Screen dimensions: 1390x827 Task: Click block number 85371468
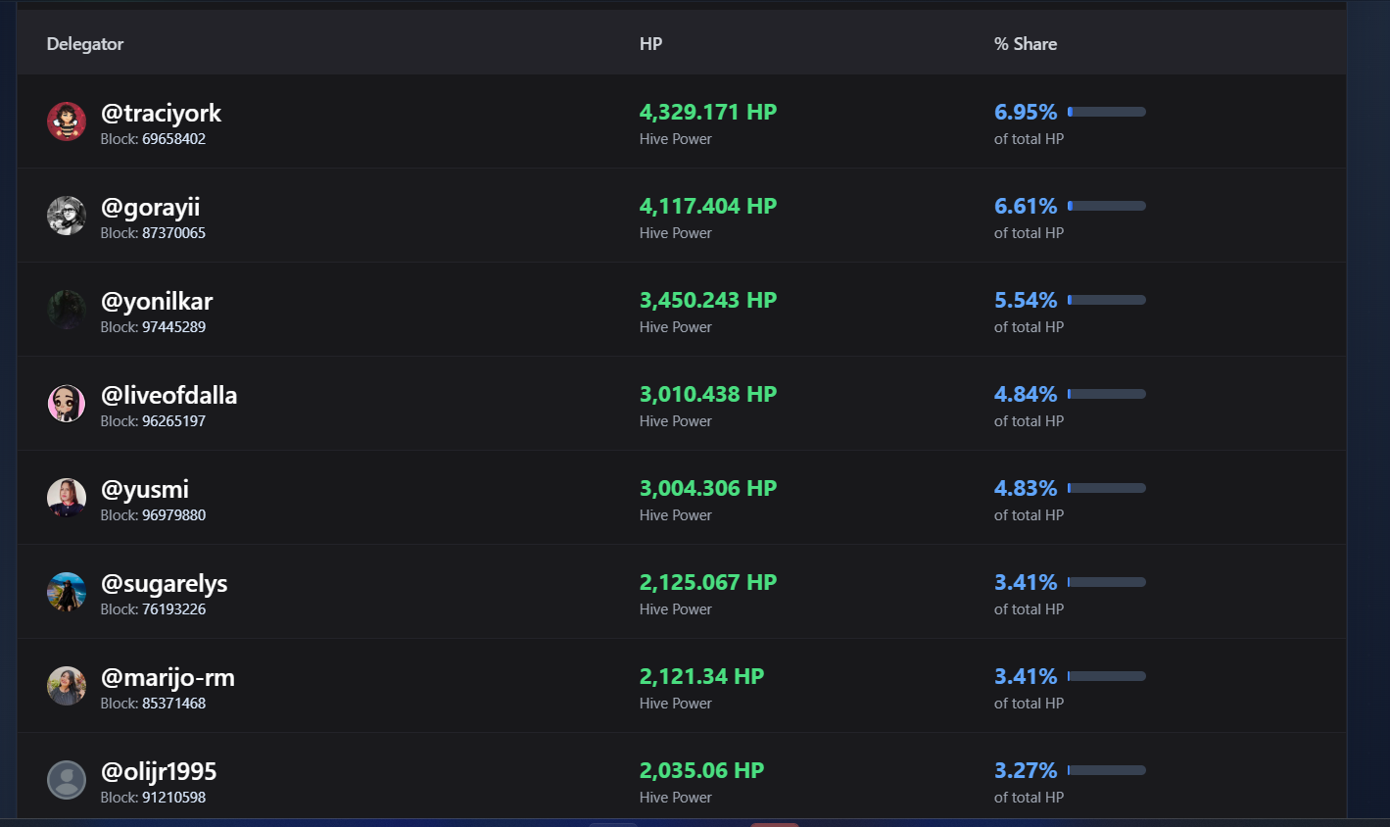pyautogui.click(x=173, y=704)
